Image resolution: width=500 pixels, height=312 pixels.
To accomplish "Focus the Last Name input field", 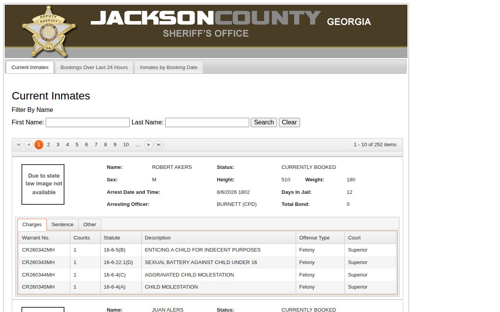I will pos(207,122).
